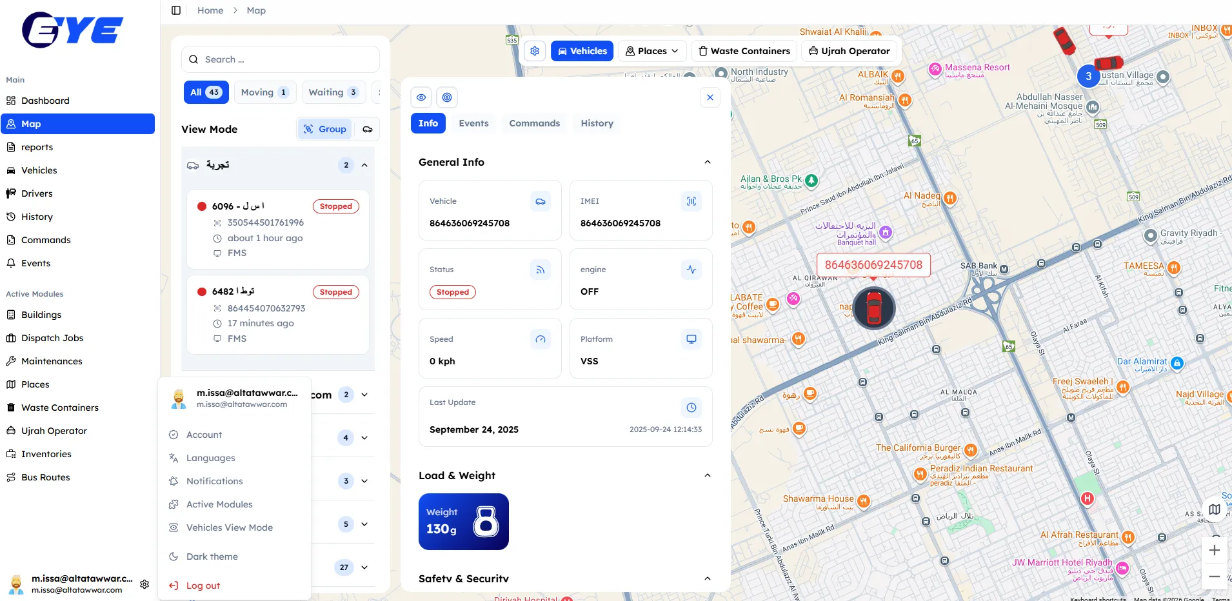
Task: Switch view mode to Group
Action: coord(325,129)
